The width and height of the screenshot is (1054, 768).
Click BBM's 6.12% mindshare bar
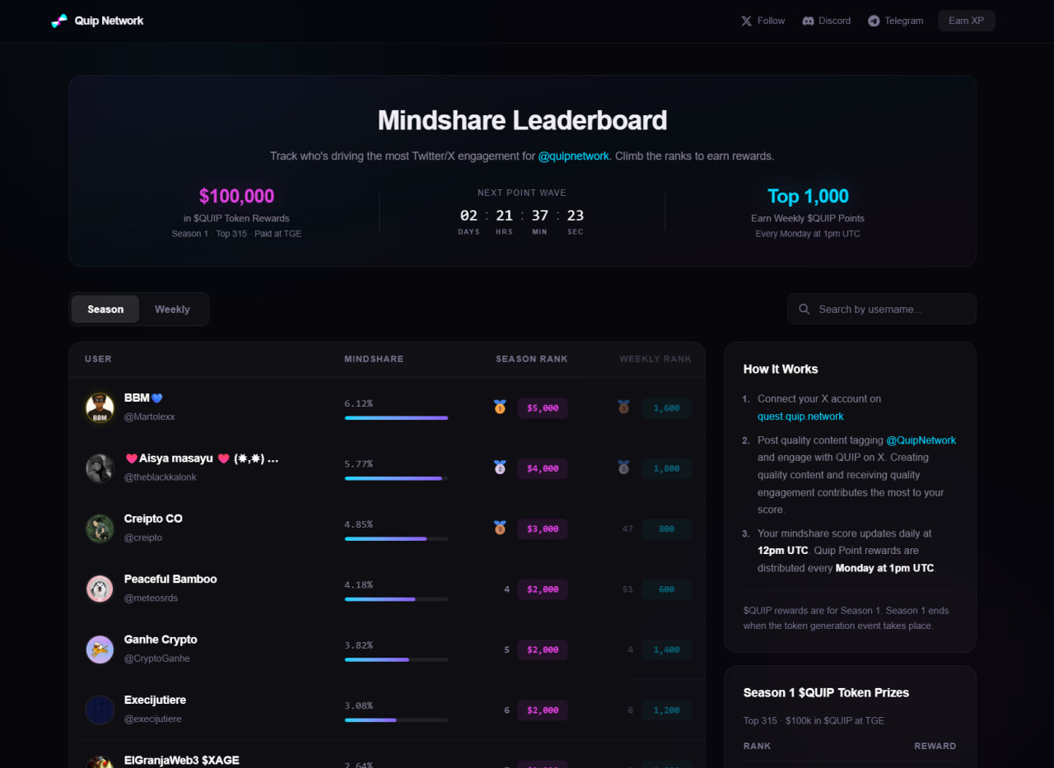coord(396,418)
